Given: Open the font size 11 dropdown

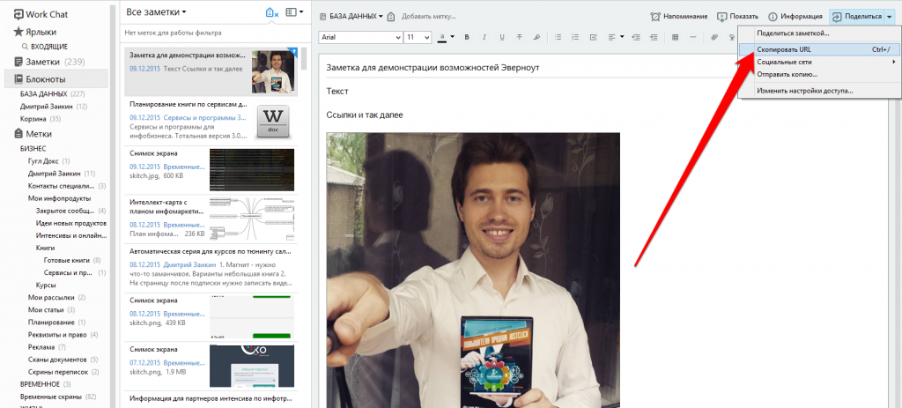Looking at the screenshot, I should (418, 37).
